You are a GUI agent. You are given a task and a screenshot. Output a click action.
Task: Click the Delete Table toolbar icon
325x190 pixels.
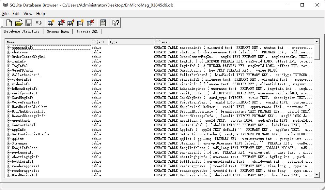(x=61, y=23)
